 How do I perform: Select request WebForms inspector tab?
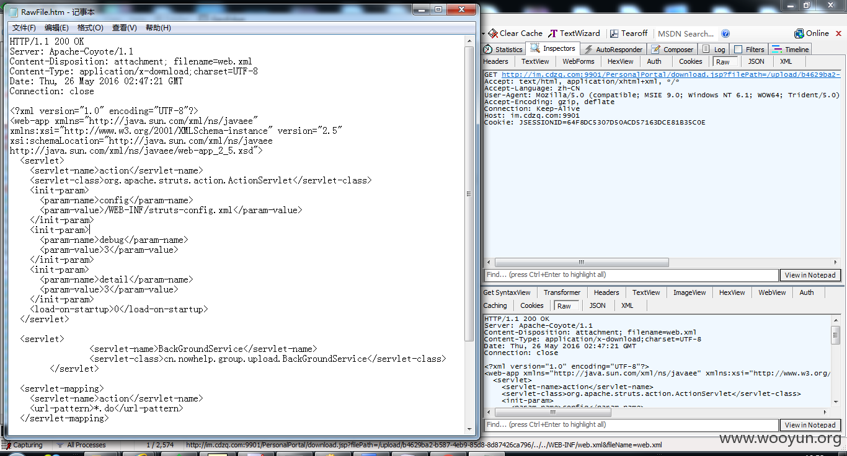(578, 61)
